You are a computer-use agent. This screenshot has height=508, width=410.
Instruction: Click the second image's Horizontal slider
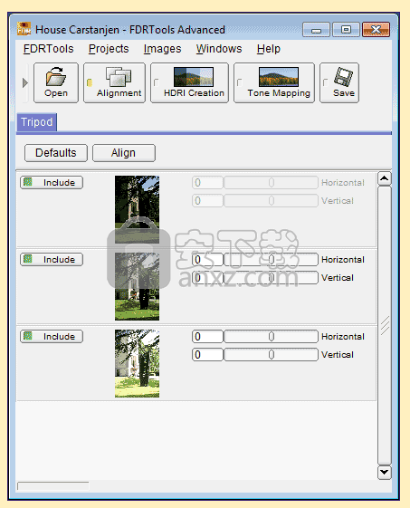click(271, 260)
